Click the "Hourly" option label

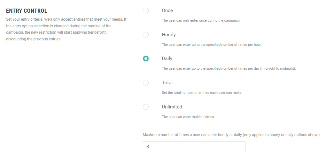point(169,35)
